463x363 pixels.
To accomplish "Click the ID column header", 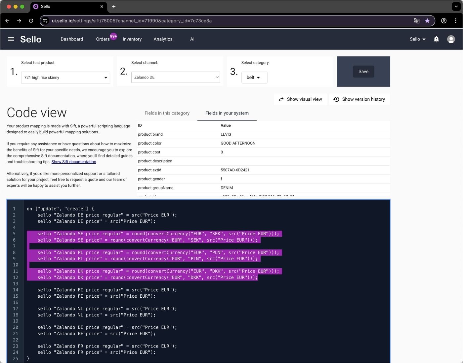I will coord(140,125).
